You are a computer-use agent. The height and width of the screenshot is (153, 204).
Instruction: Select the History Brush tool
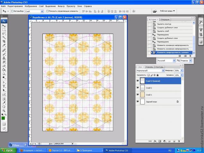click(x=4, y=62)
